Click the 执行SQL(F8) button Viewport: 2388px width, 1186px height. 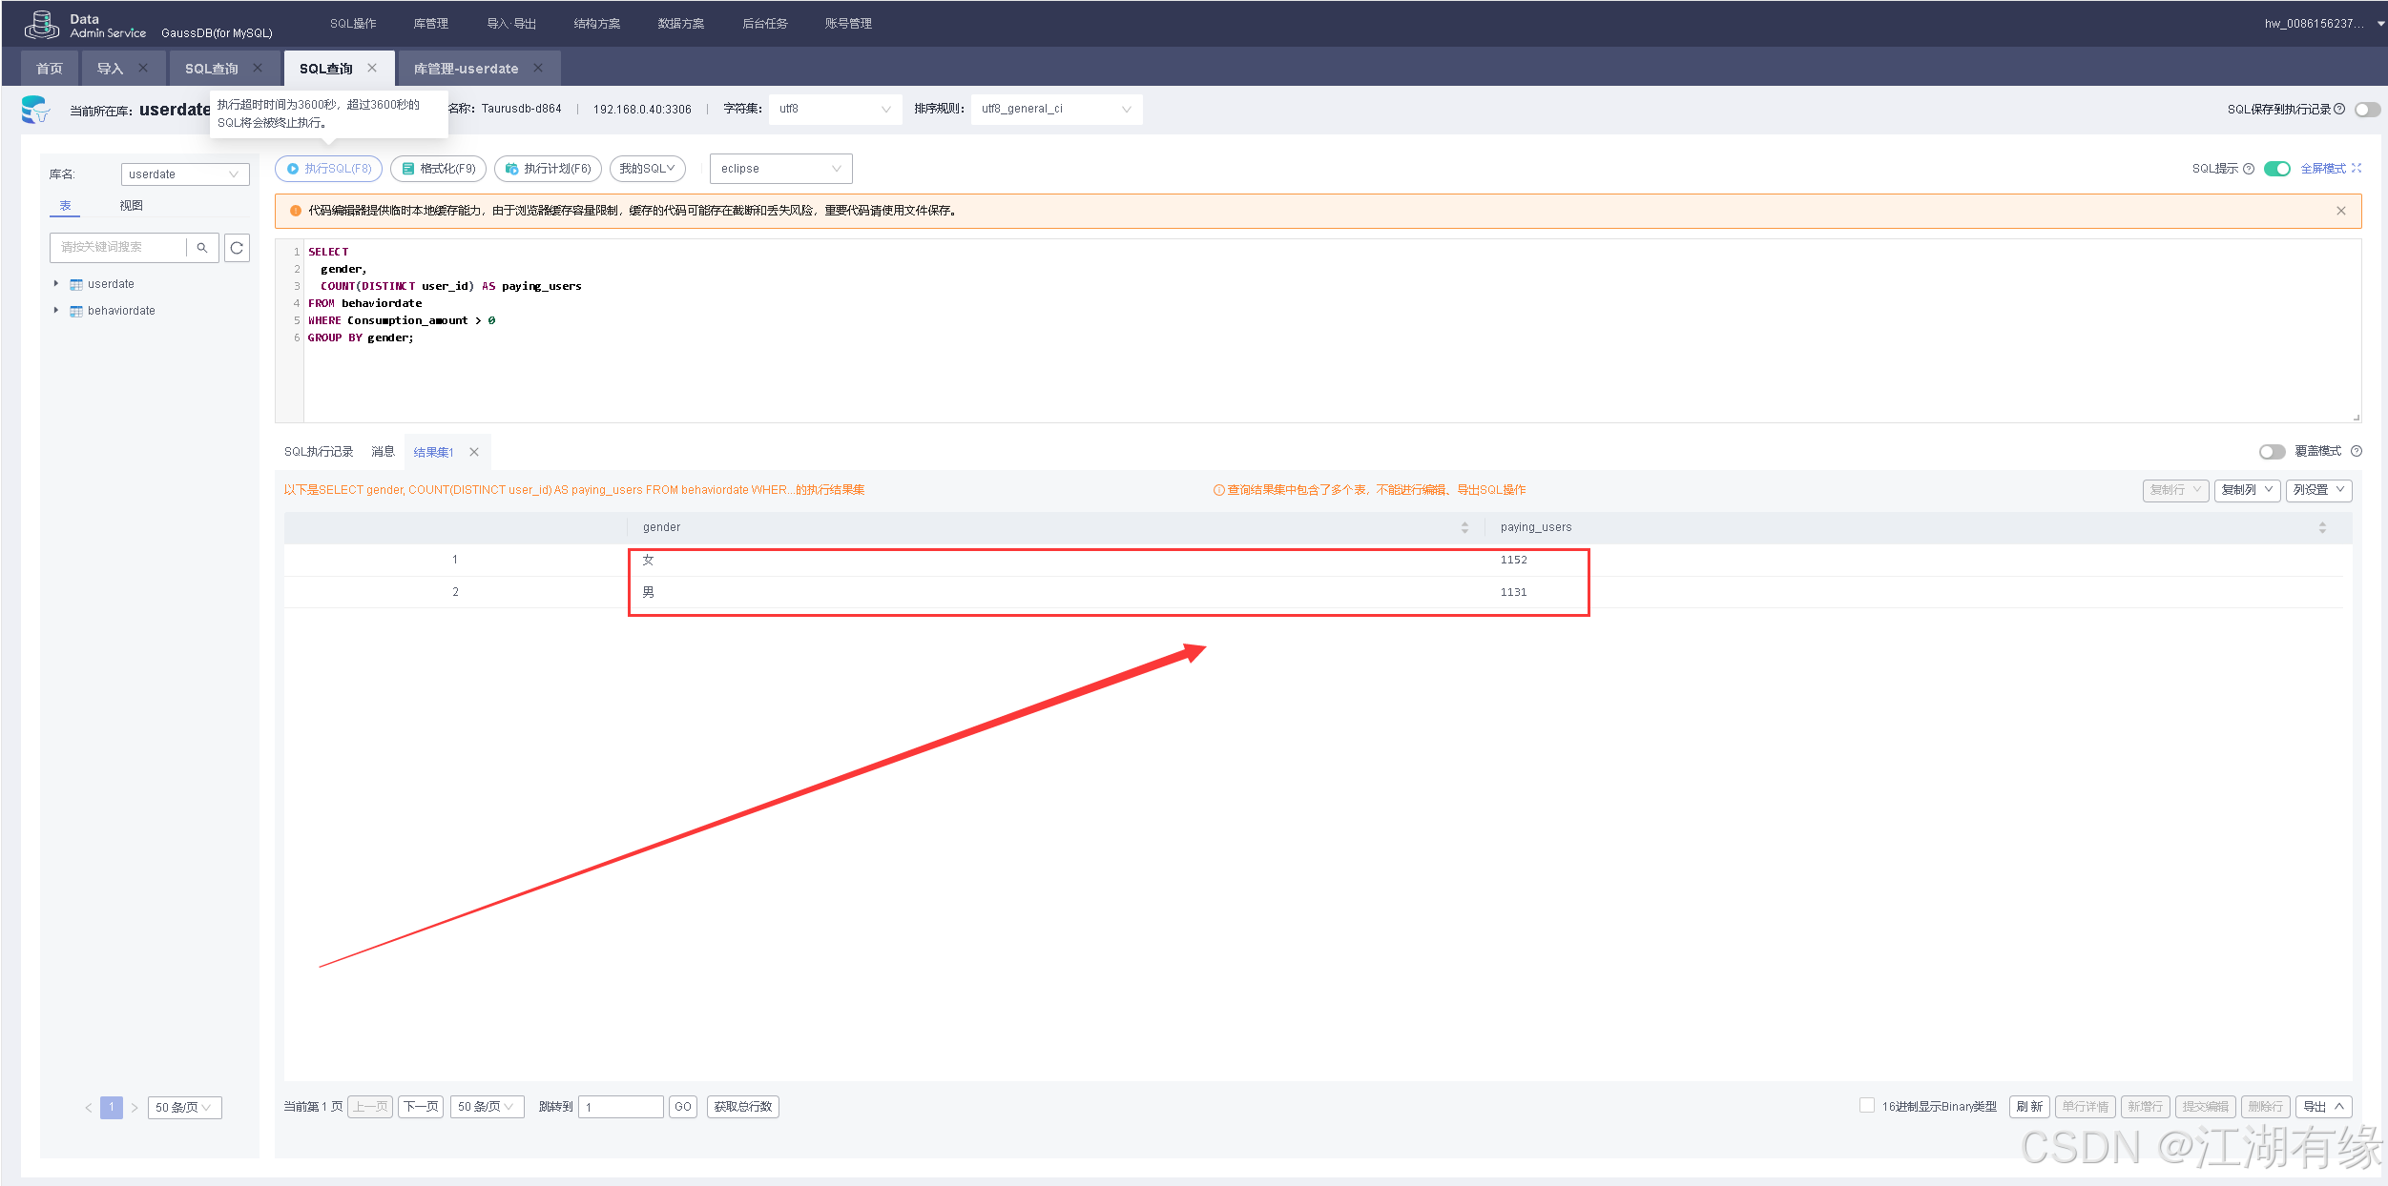[329, 169]
